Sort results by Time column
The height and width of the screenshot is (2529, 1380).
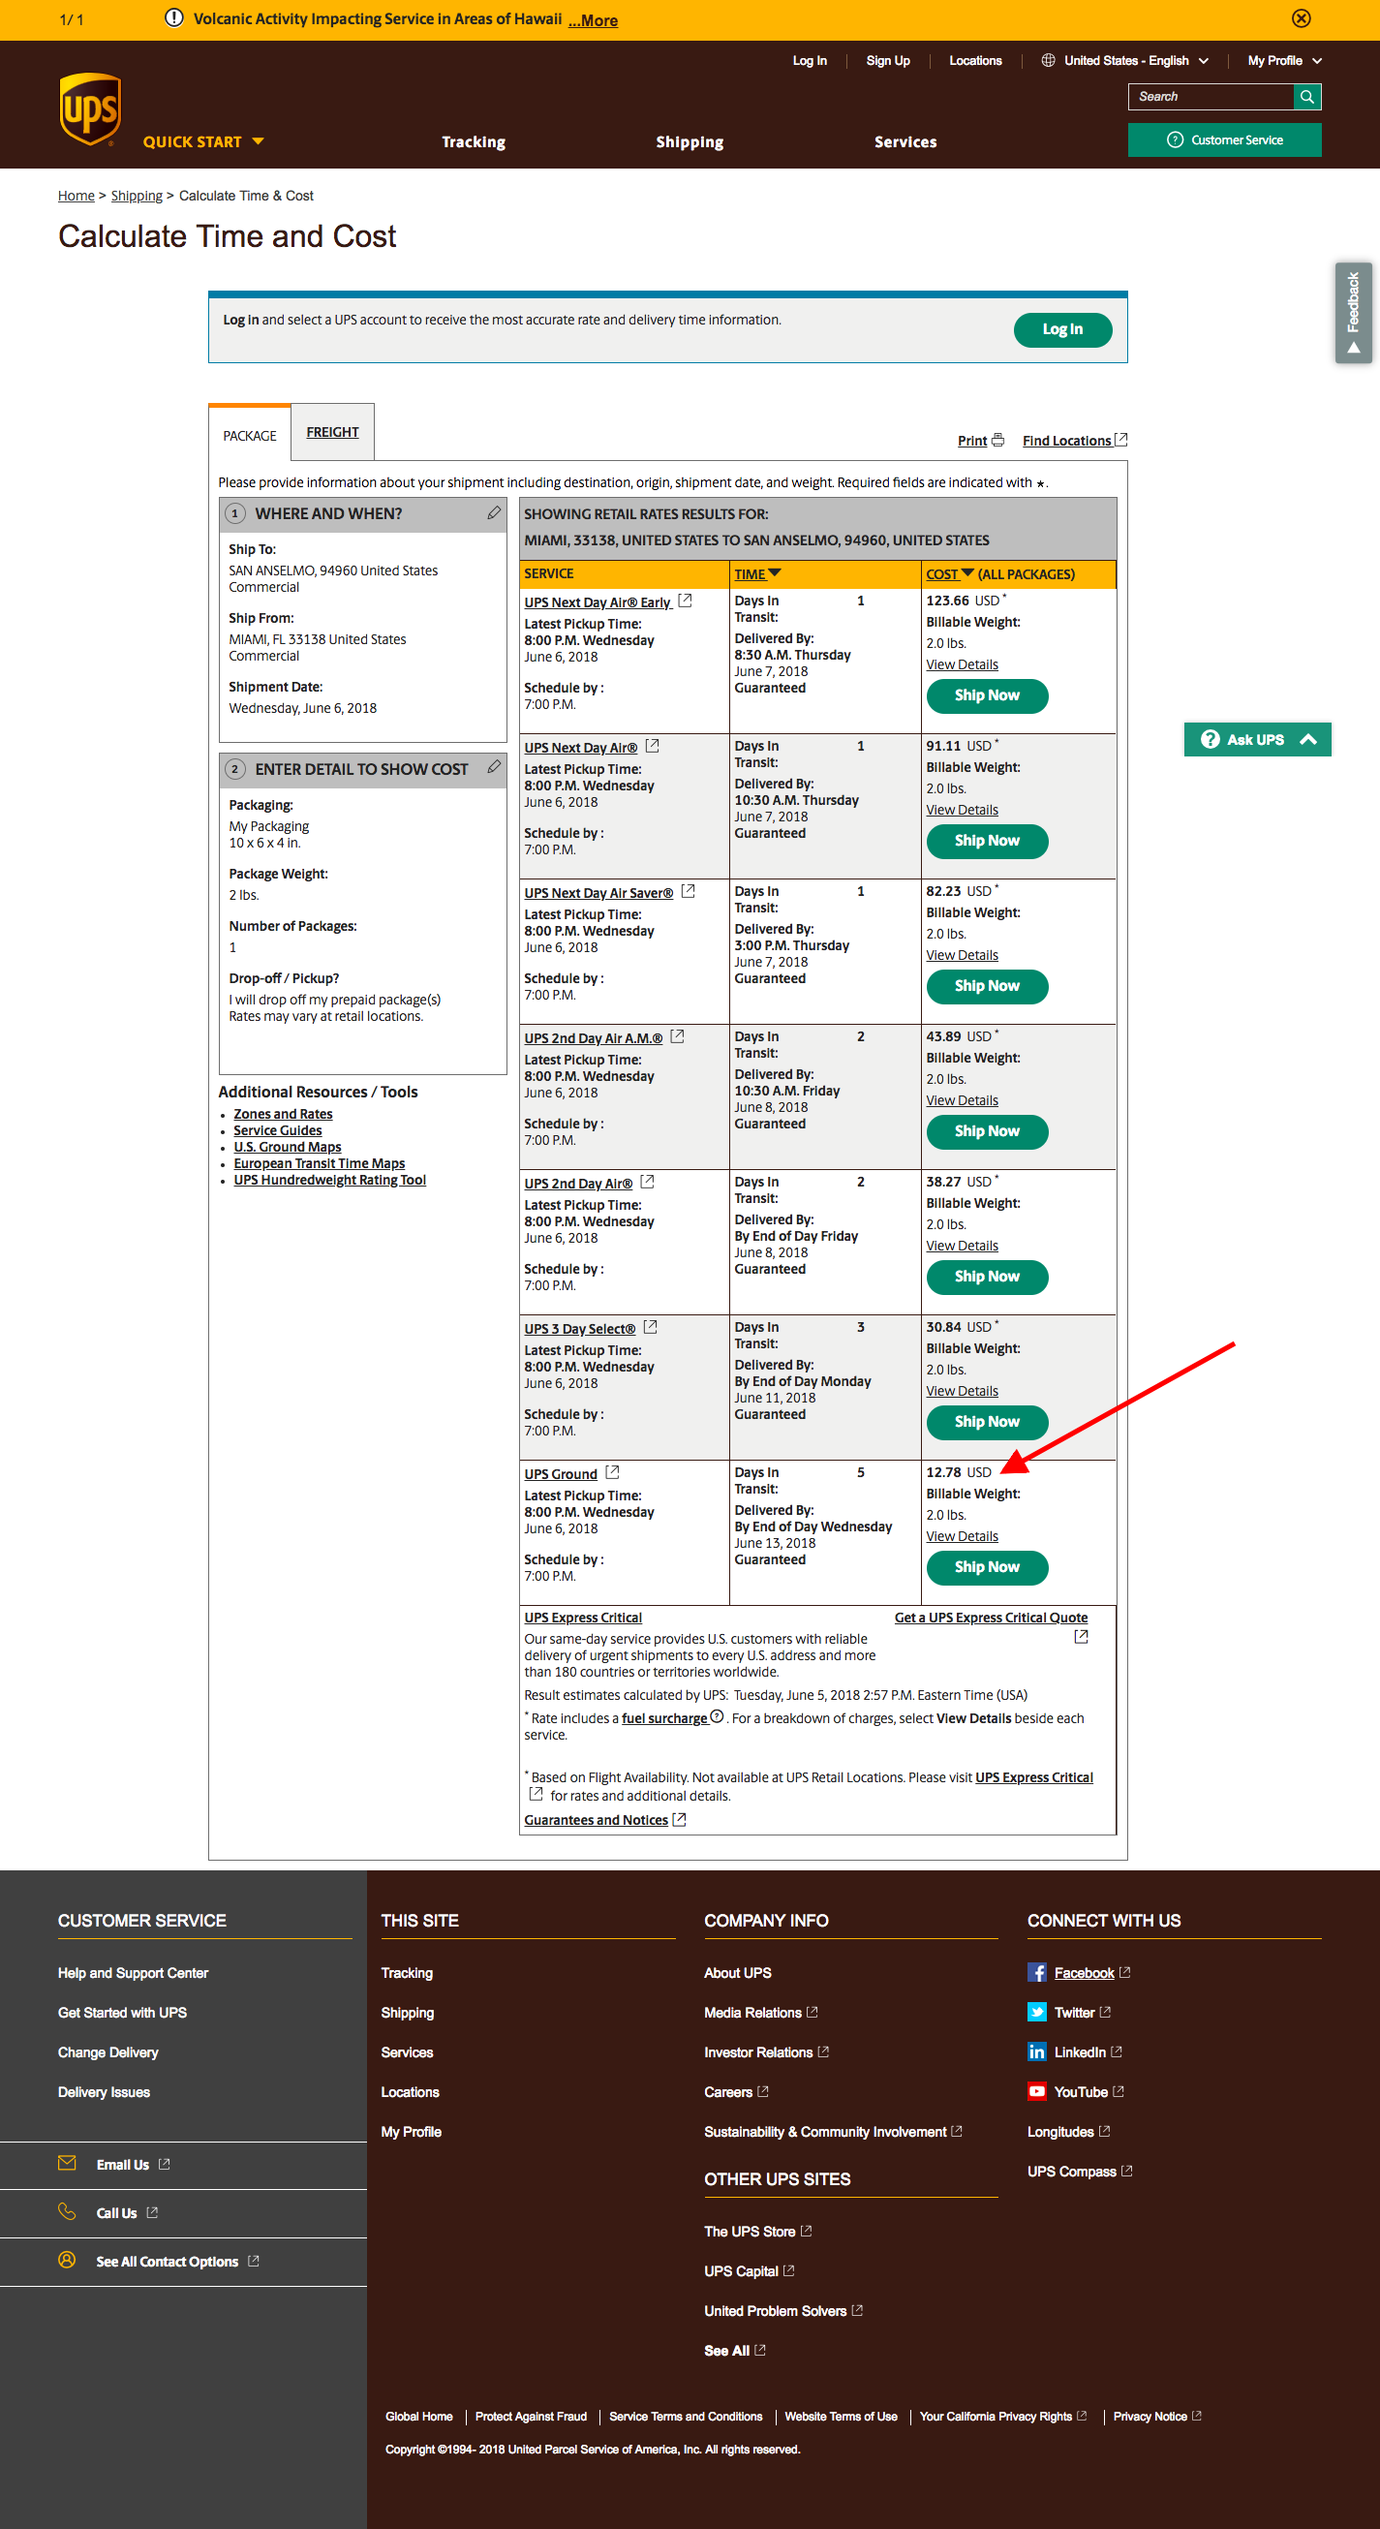[x=756, y=574]
